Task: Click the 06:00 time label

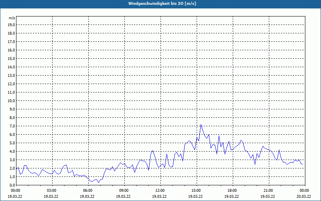Action: (x=87, y=191)
